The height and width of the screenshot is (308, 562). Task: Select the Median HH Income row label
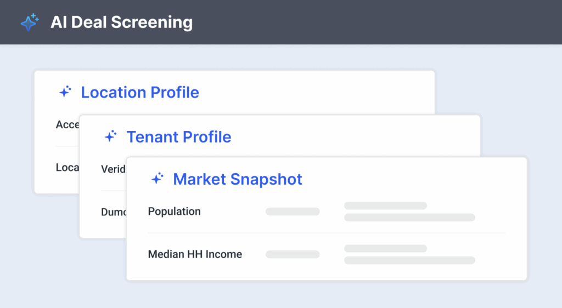point(195,254)
